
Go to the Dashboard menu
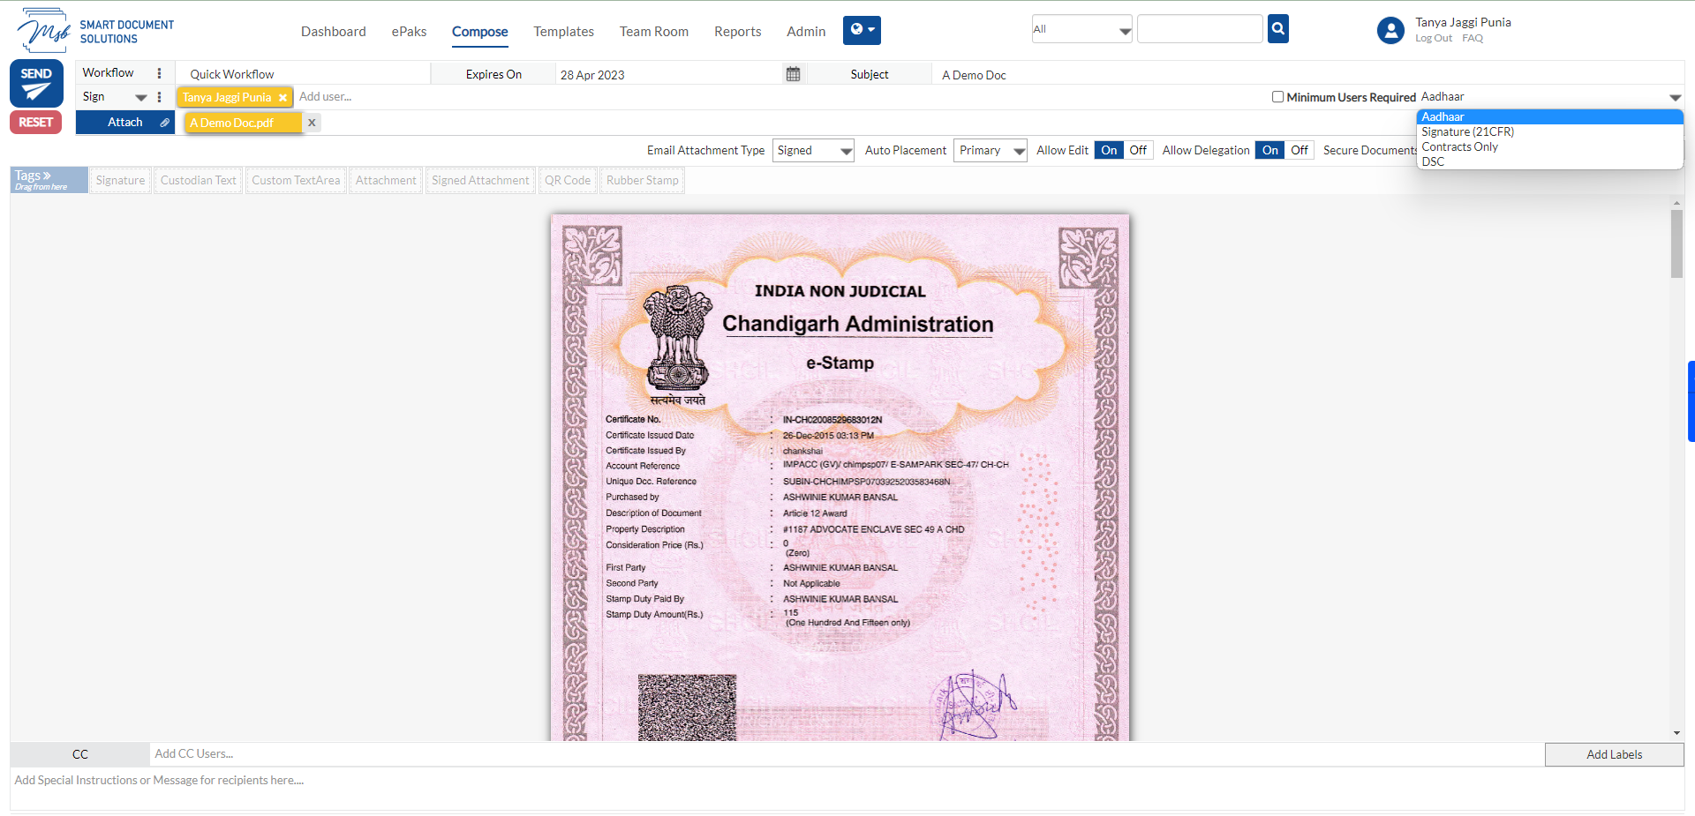[333, 32]
